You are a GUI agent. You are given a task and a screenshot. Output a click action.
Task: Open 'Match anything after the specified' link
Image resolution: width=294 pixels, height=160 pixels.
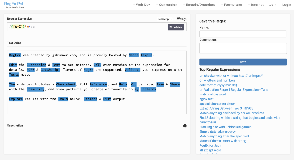[x=224, y=136]
